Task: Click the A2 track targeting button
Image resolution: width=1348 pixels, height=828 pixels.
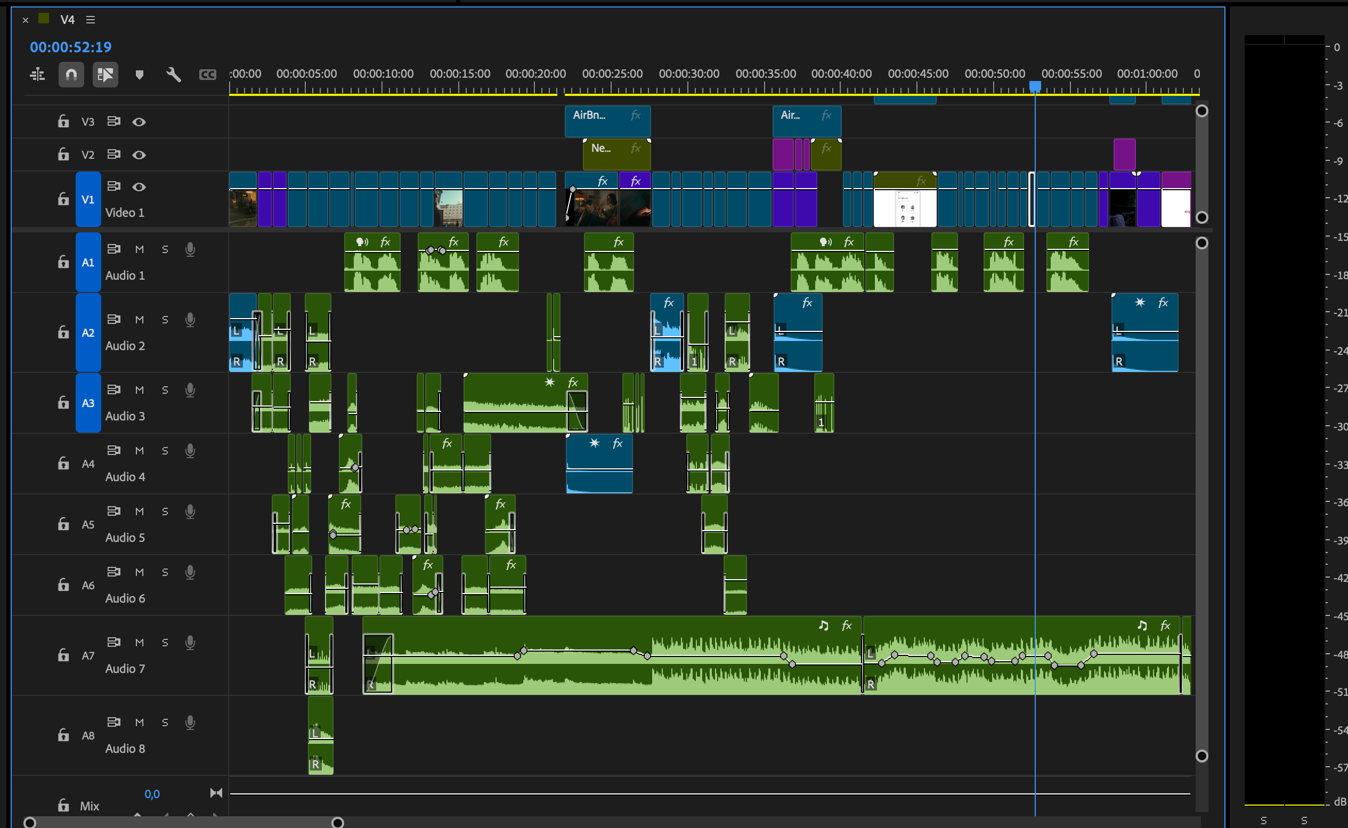Action: click(88, 332)
